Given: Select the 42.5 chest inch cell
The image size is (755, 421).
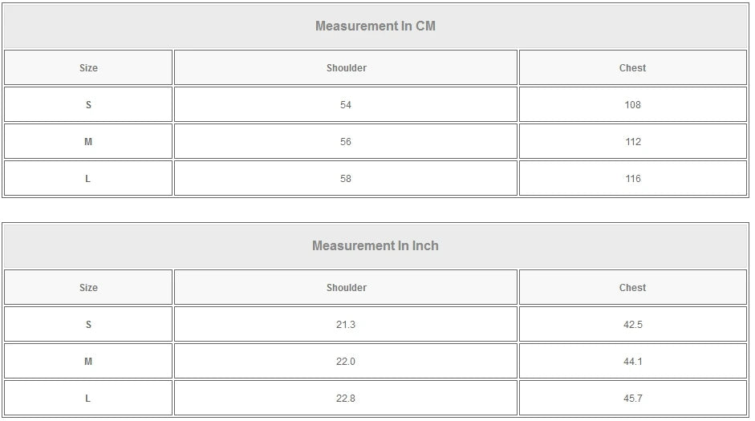Looking at the screenshot, I should (x=632, y=325).
